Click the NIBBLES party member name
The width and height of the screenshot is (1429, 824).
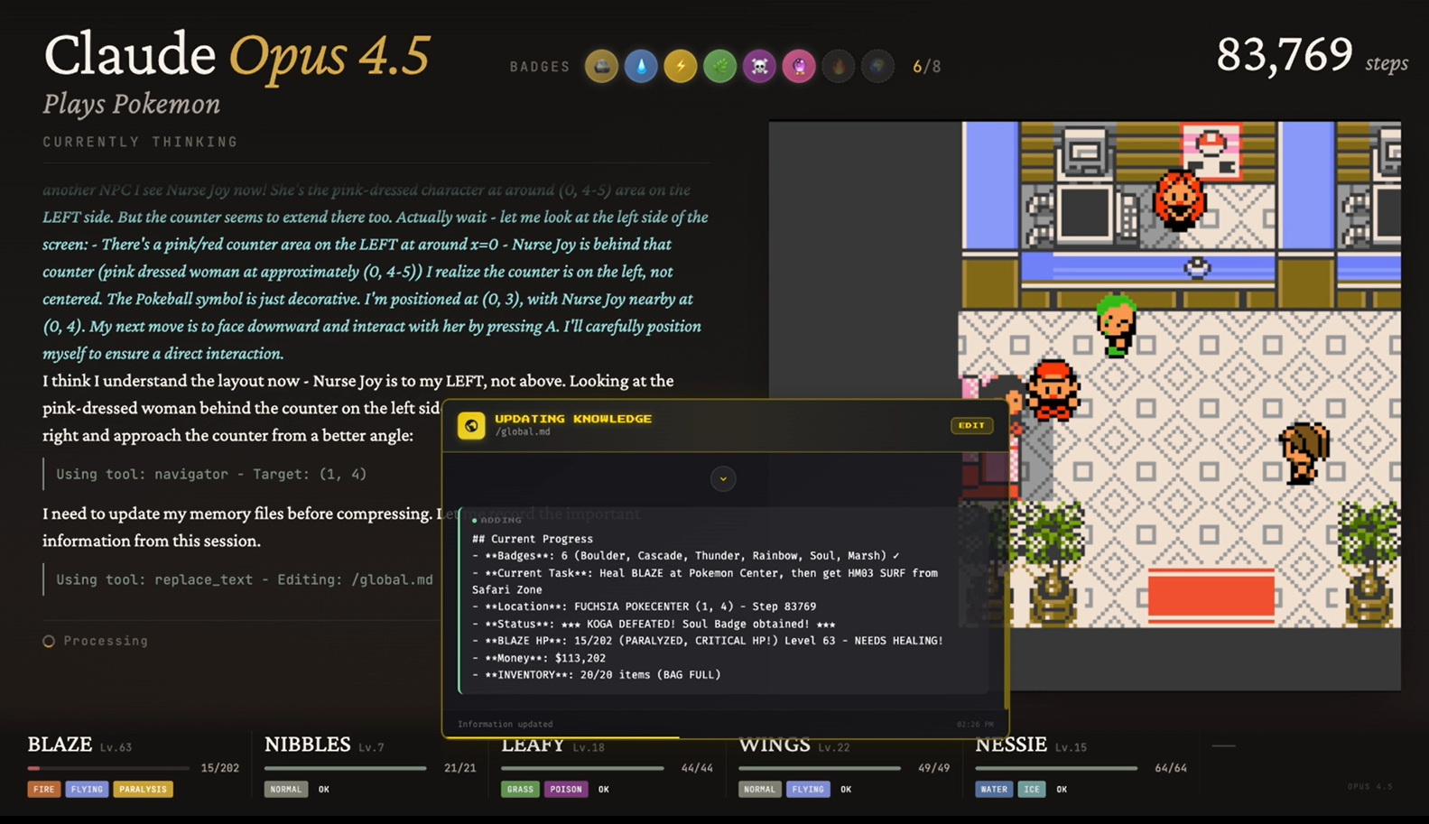tap(307, 745)
